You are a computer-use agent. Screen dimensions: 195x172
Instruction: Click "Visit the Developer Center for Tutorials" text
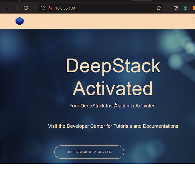90,126
